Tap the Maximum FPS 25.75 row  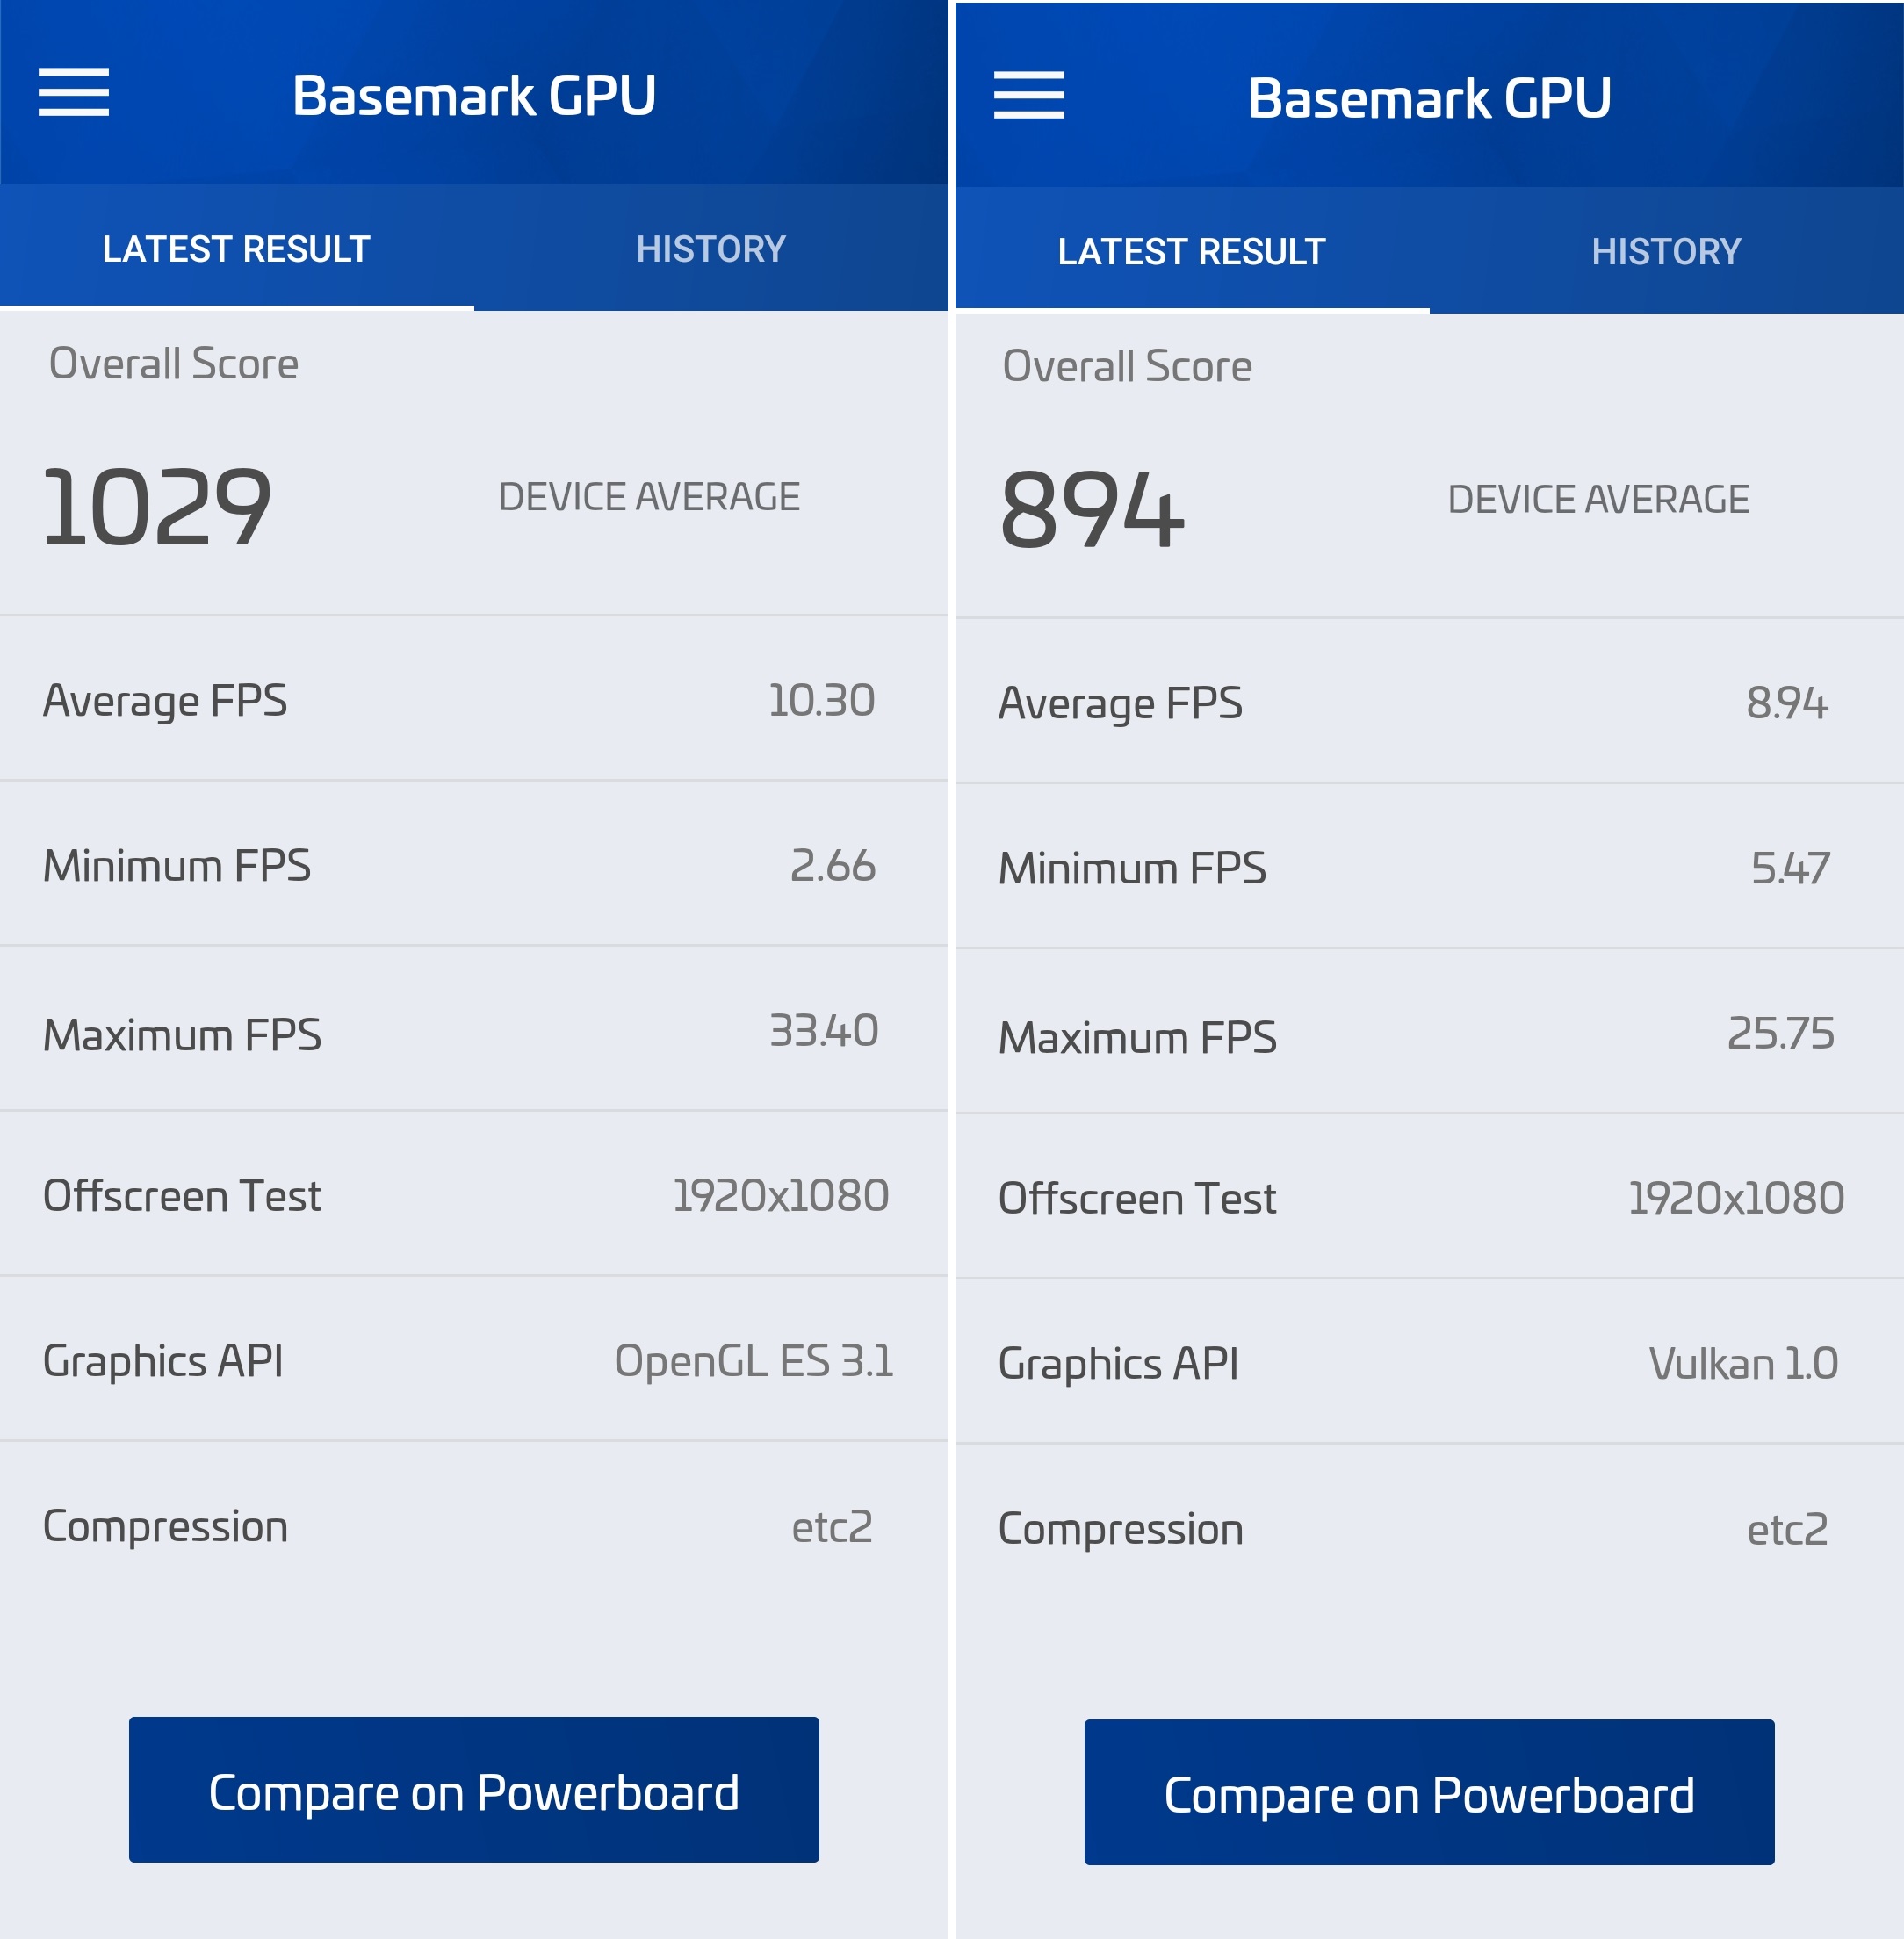click(1430, 1032)
